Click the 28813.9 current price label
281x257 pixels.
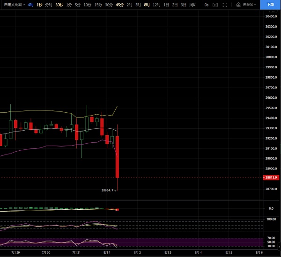coord(271,177)
